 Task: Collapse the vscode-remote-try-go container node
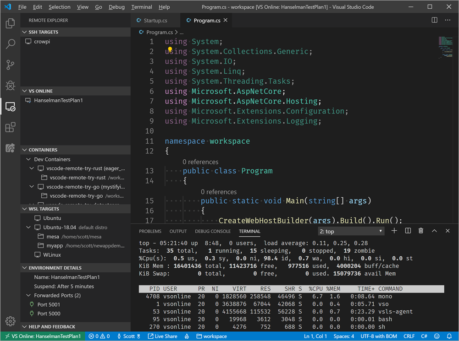(32, 187)
